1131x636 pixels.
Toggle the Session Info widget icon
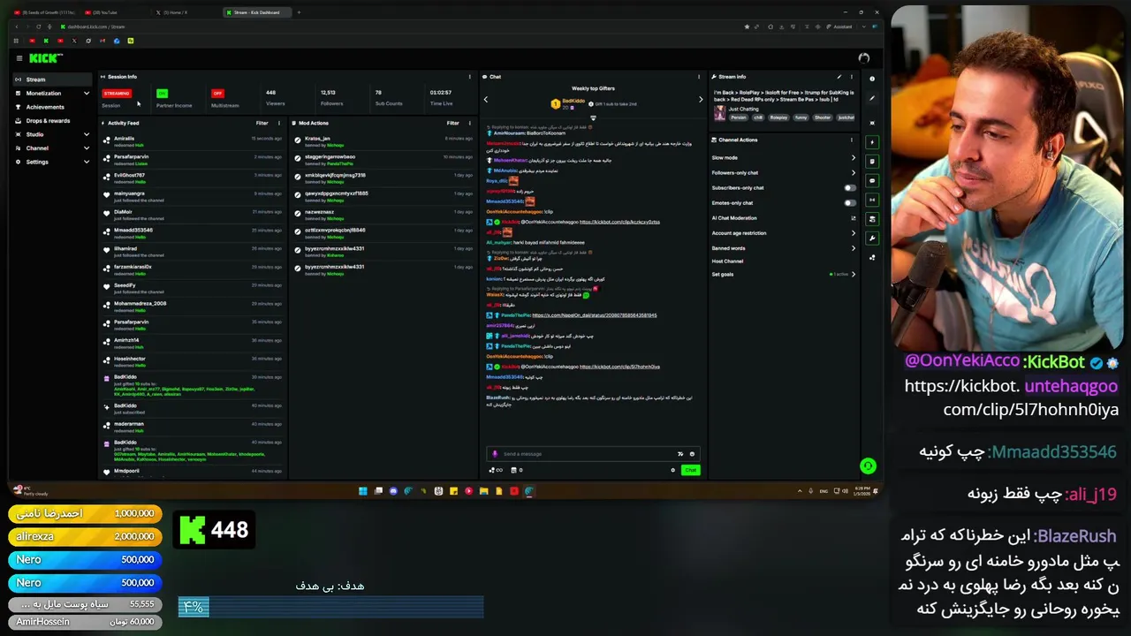[872, 200]
